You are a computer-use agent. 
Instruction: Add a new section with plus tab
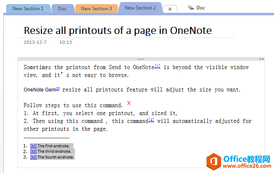pyautogui.click(x=170, y=9)
